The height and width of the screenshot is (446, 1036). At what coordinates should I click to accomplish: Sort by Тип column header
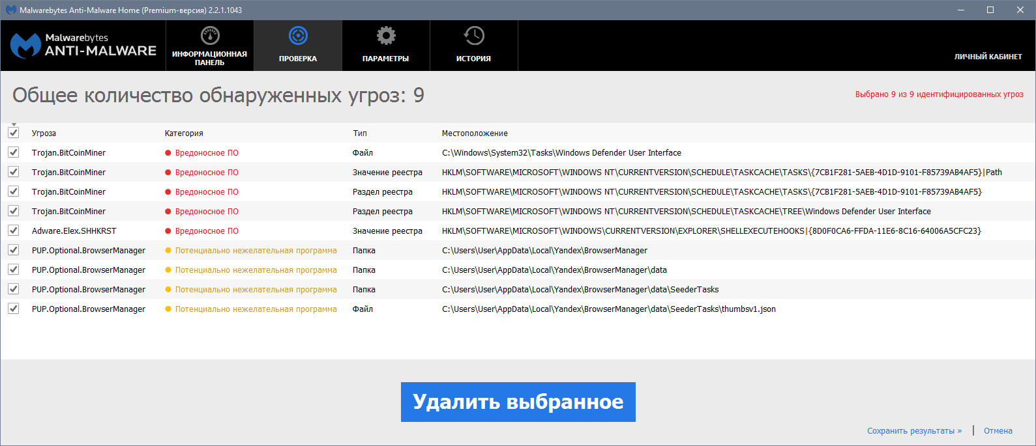click(x=360, y=133)
